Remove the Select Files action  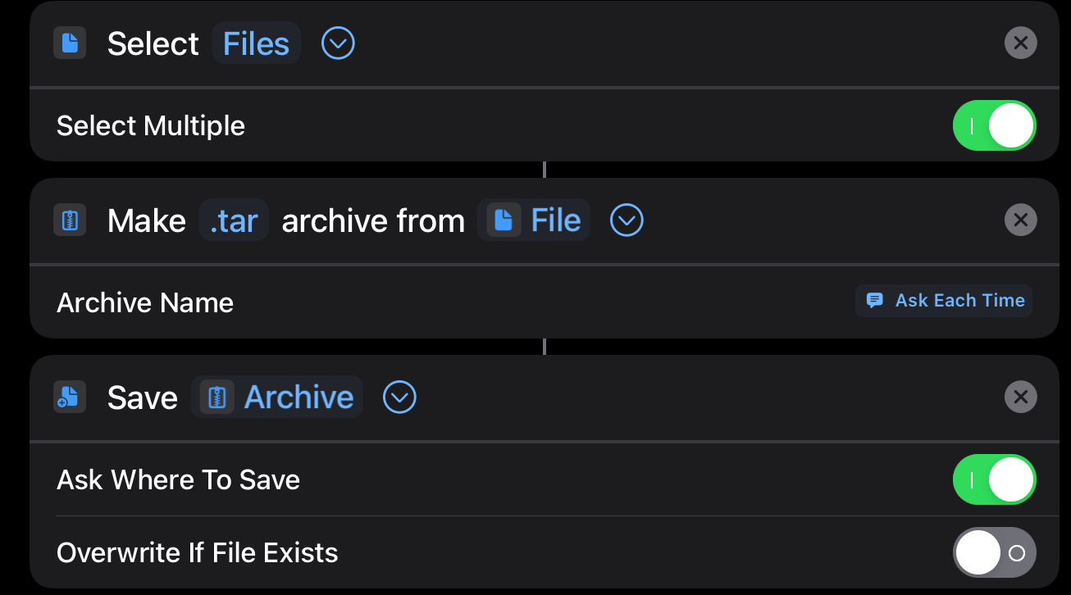click(1020, 43)
